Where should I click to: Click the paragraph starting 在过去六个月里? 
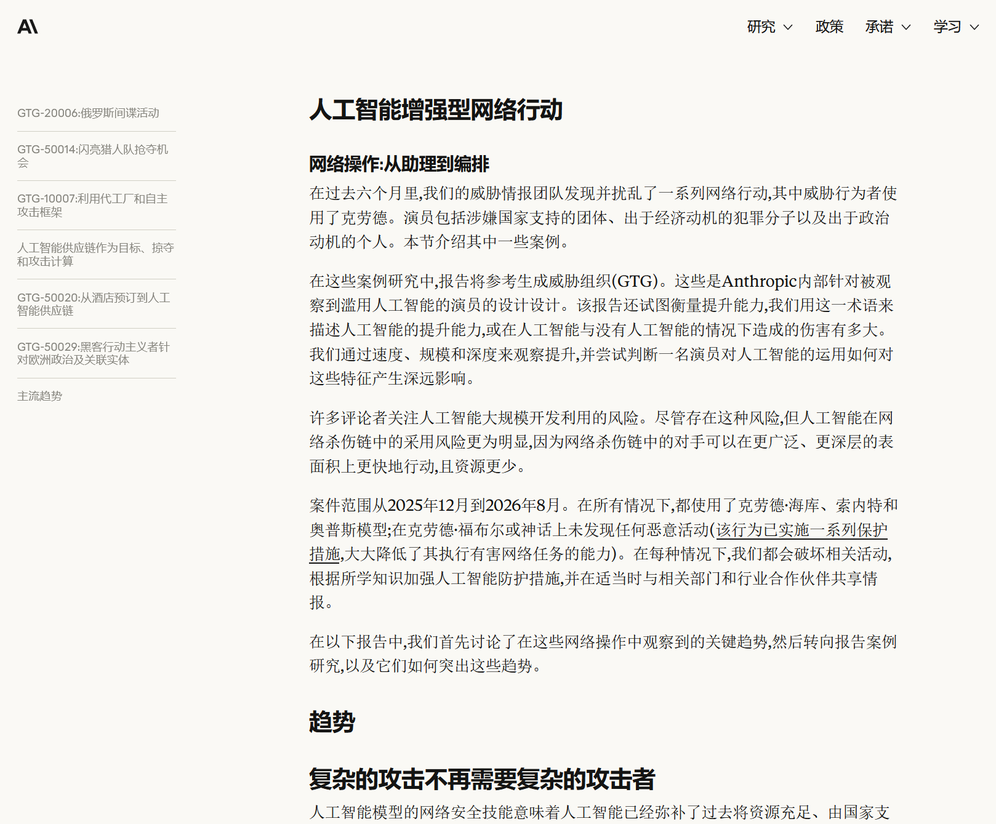[x=603, y=218]
